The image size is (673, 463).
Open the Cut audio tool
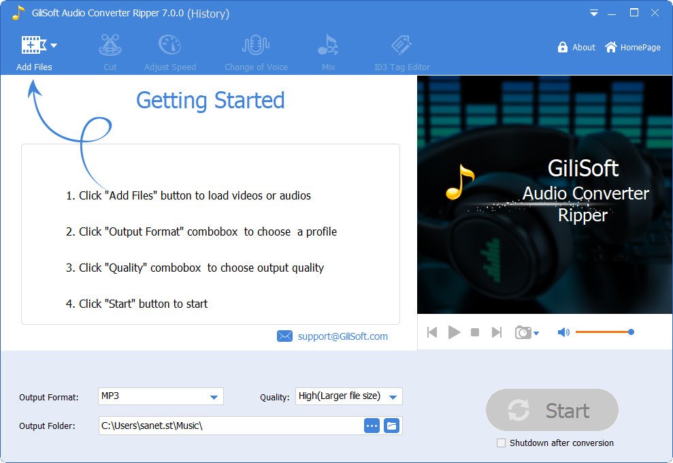(x=110, y=46)
